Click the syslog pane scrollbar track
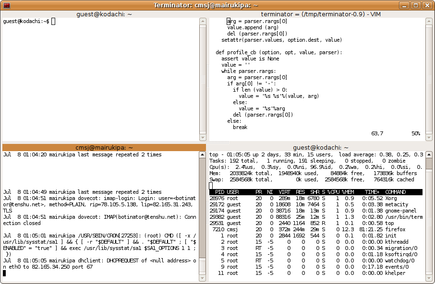Image resolution: width=435 pixels, height=284 pixels. [x=202, y=216]
